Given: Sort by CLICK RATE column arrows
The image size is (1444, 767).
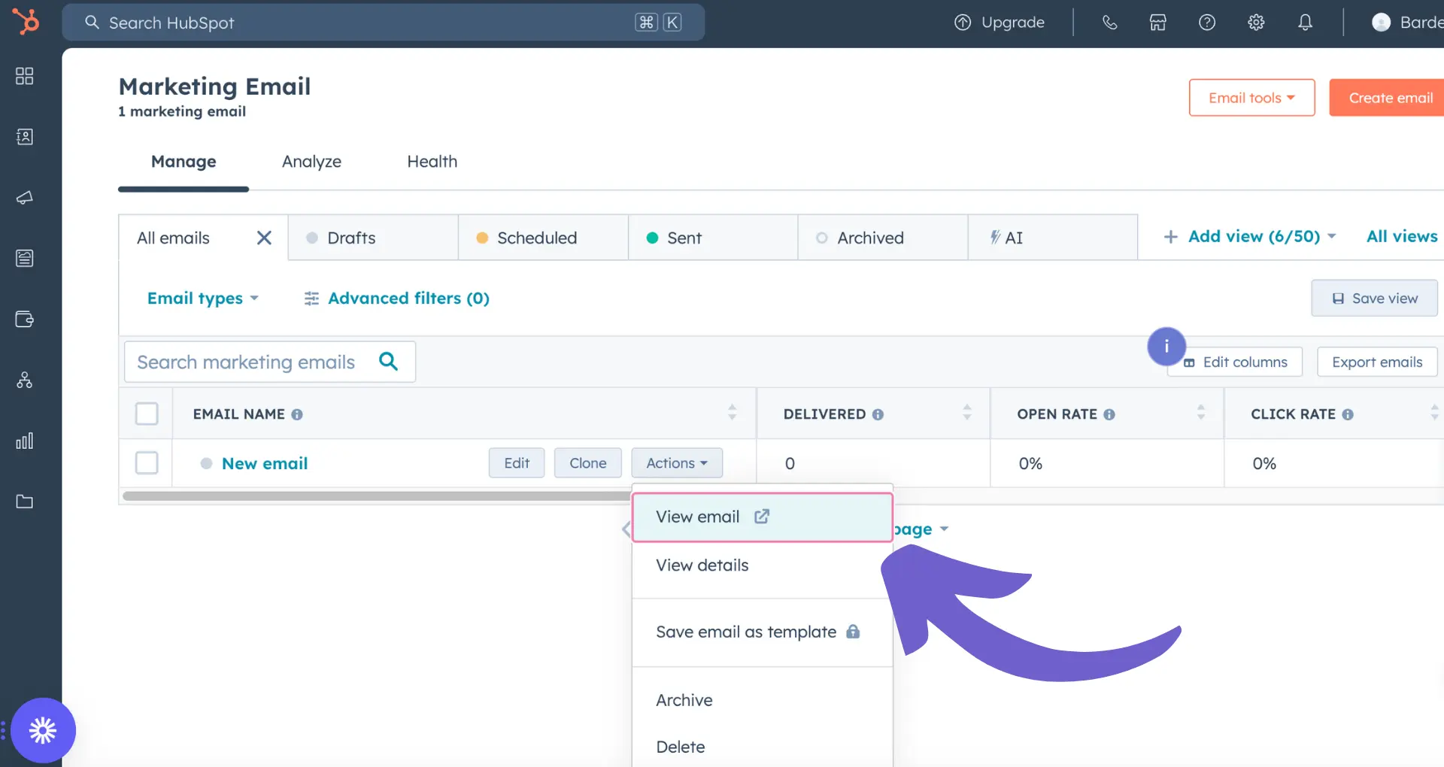Looking at the screenshot, I should coord(1435,412).
